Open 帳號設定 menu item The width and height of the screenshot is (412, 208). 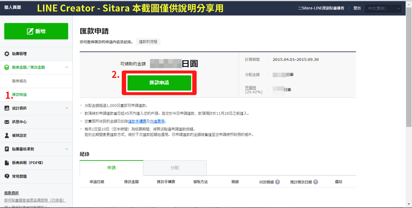(x=19, y=136)
